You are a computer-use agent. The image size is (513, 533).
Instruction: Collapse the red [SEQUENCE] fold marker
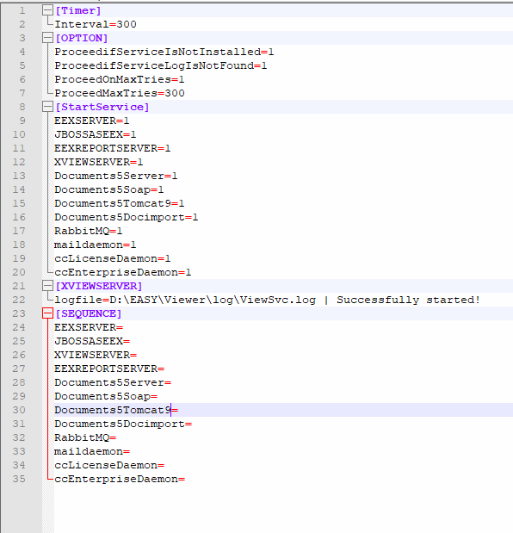47,313
